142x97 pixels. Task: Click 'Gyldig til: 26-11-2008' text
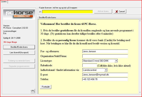tap(12, 38)
